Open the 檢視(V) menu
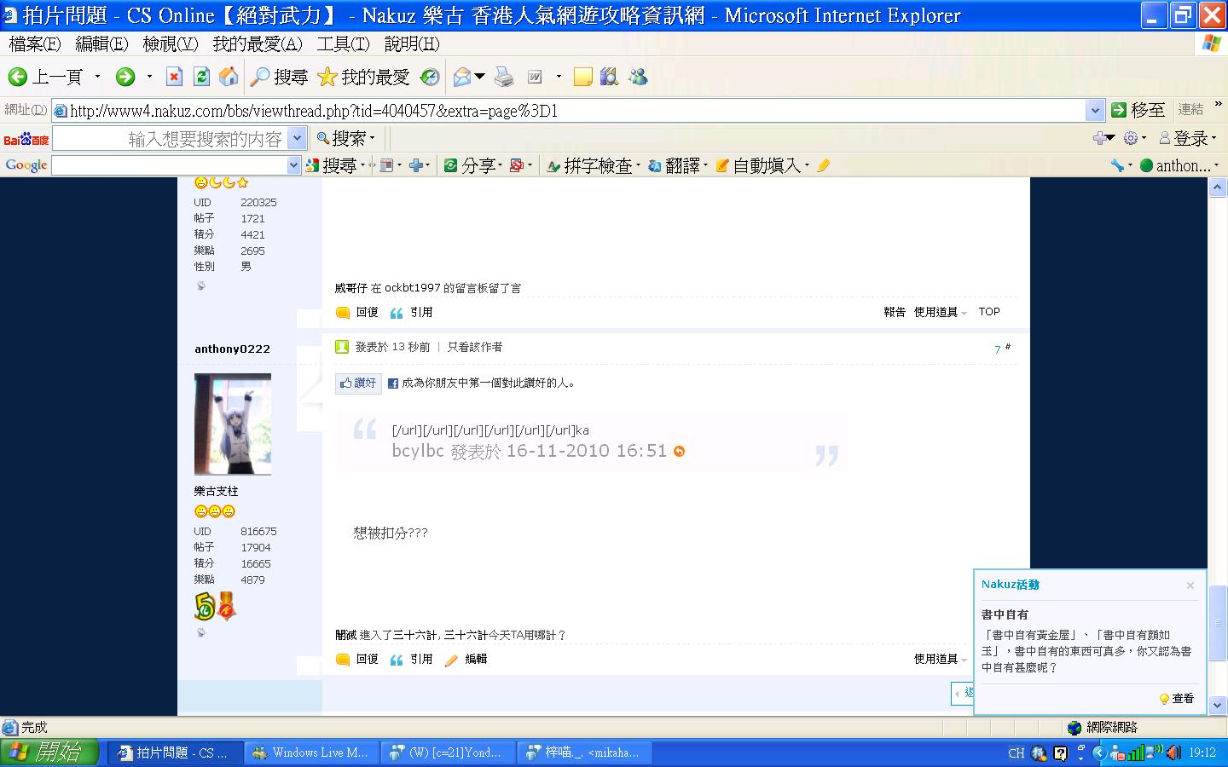 click(171, 43)
